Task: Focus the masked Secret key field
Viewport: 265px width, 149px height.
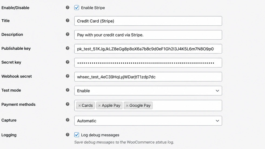Action: [x=148, y=63]
